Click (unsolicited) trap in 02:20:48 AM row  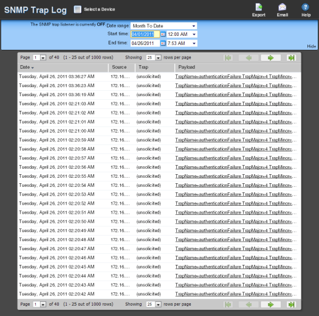coord(149,239)
